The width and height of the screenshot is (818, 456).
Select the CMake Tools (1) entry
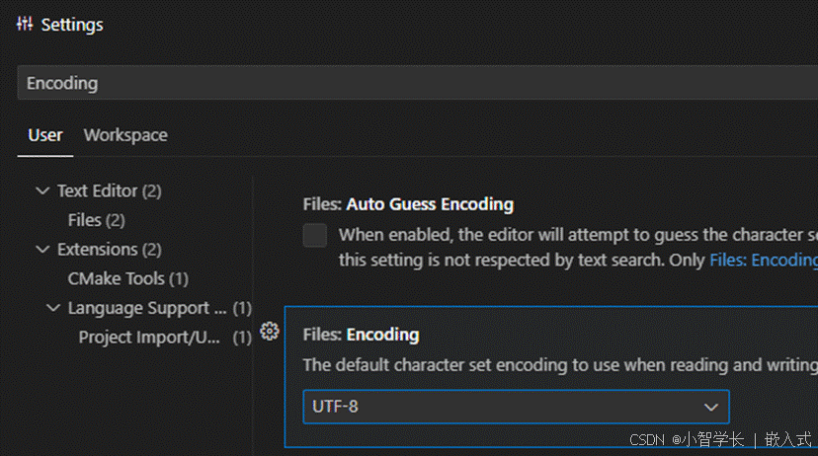point(127,279)
